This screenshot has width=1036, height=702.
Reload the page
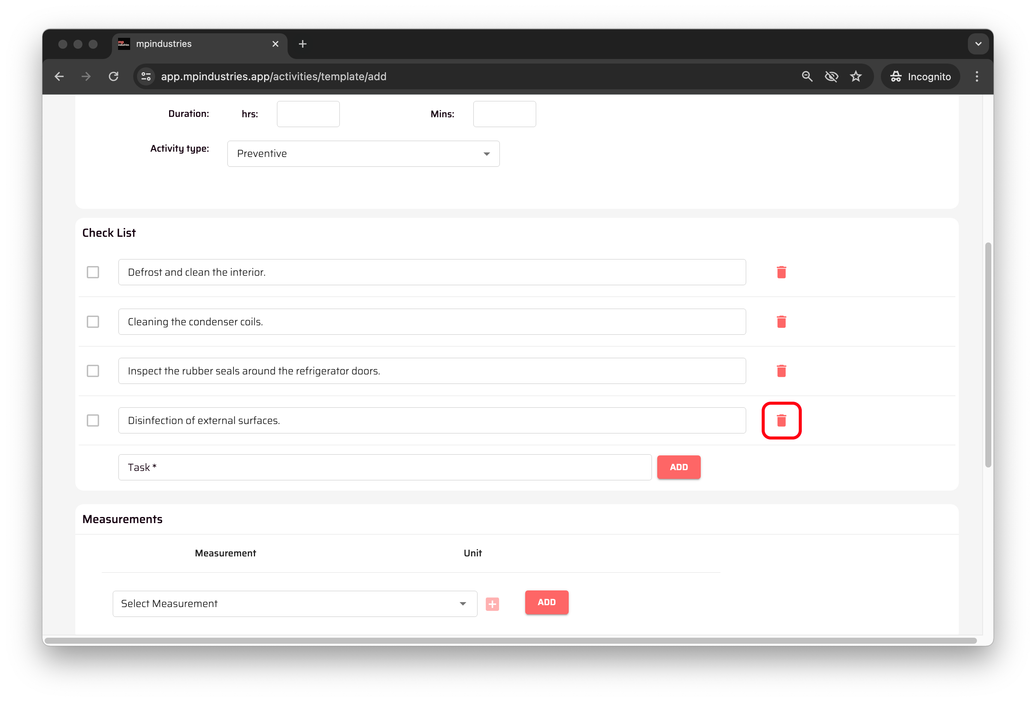click(x=114, y=77)
